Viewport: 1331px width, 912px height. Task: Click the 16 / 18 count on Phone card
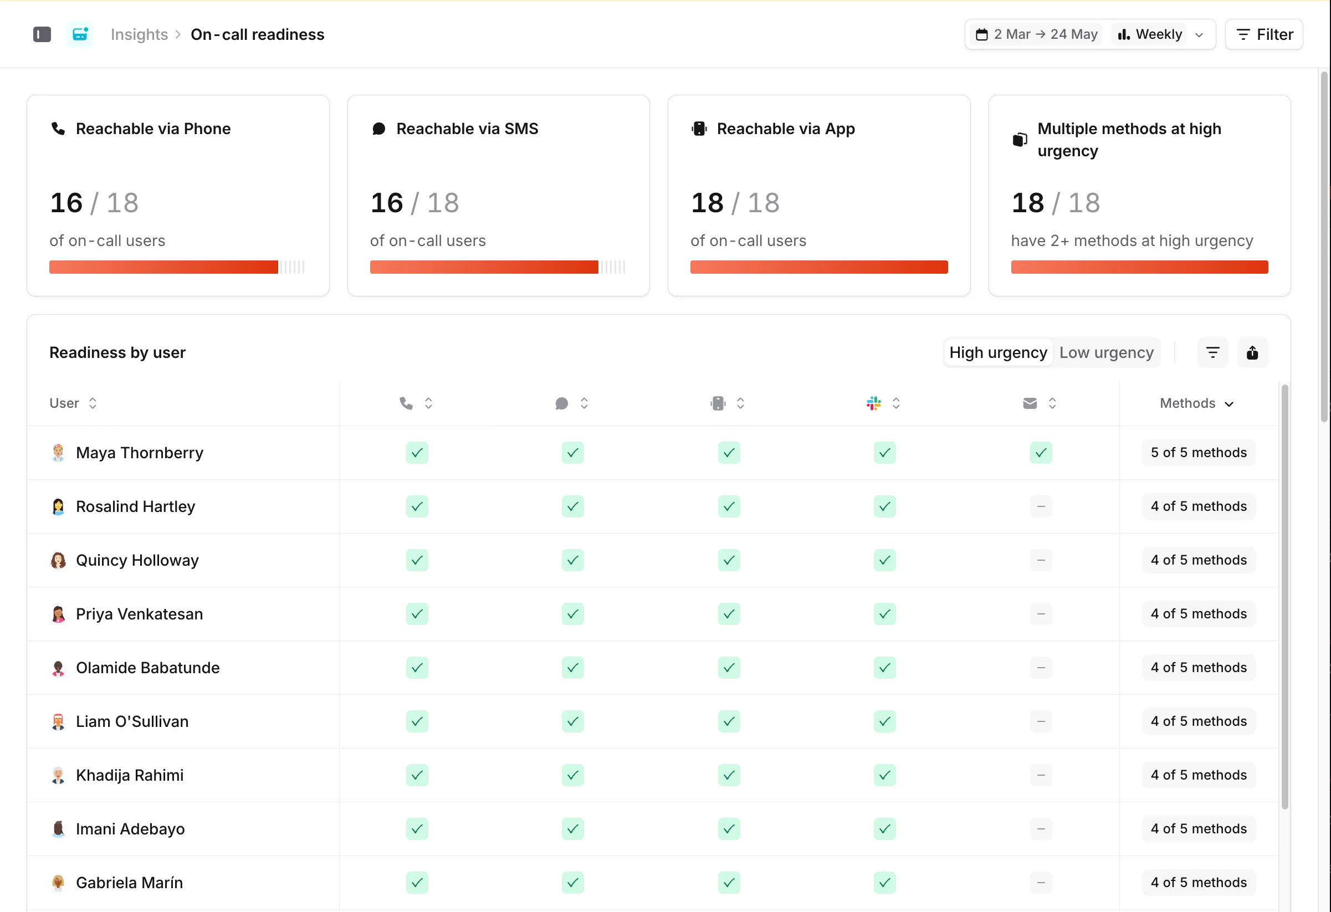[x=94, y=203]
